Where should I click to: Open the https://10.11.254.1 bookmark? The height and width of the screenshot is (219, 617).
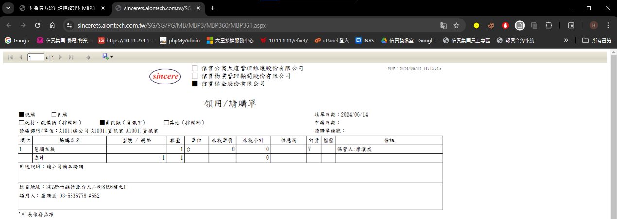coord(126,40)
